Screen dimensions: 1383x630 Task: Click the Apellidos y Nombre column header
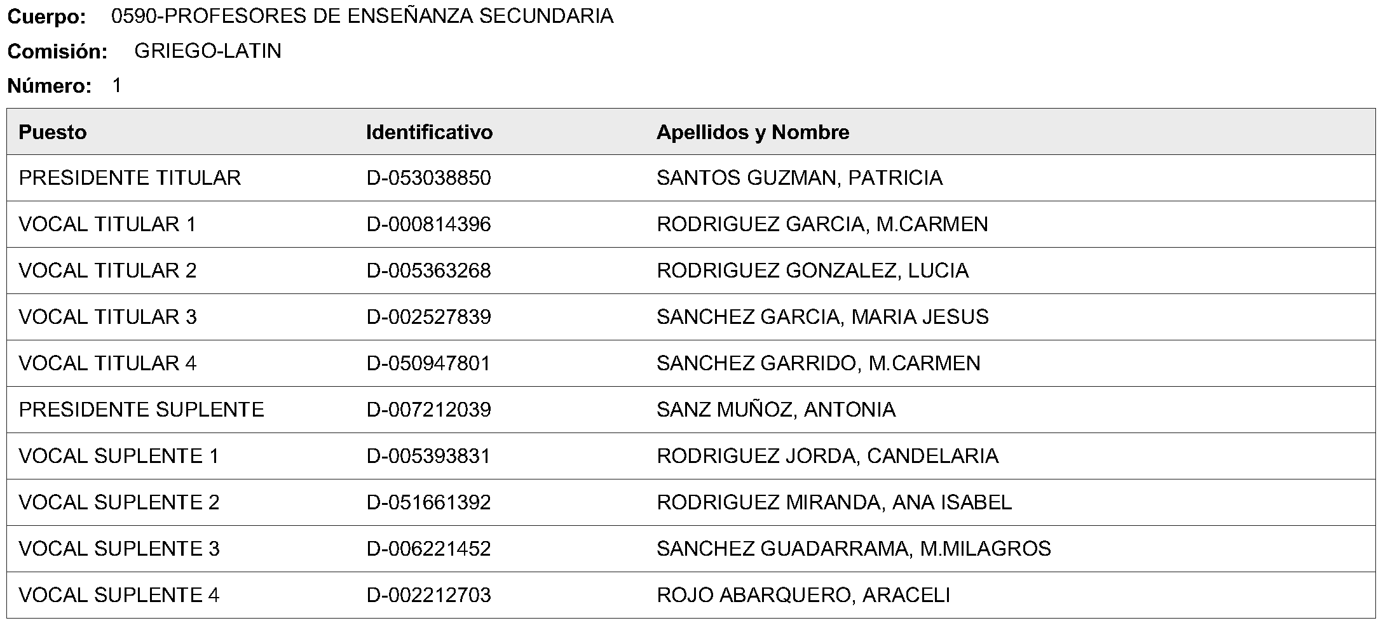[x=753, y=132]
